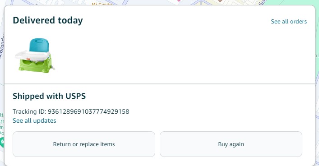This screenshot has width=319, height=166.
Task: Click the Broadway street label on map
Action: point(2,46)
